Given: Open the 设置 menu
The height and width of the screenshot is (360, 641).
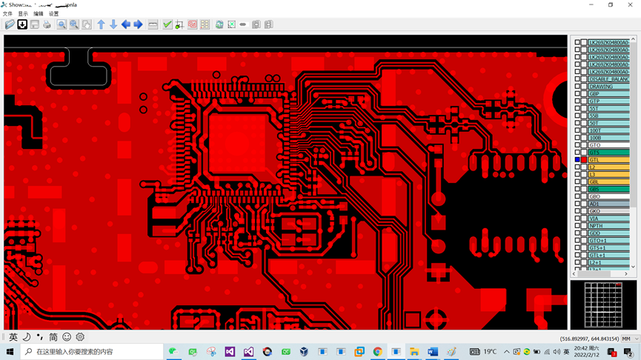Looking at the screenshot, I should coord(54,13).
